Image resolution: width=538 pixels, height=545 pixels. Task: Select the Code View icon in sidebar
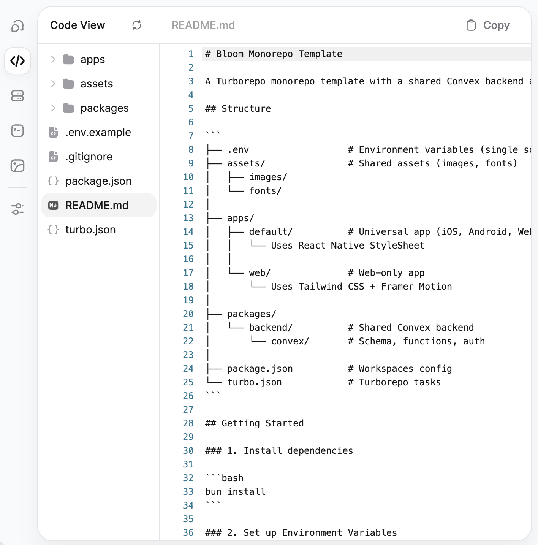[17, 61]
